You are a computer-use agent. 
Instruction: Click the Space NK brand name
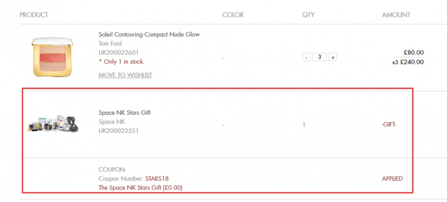click(x=112, y=122)
